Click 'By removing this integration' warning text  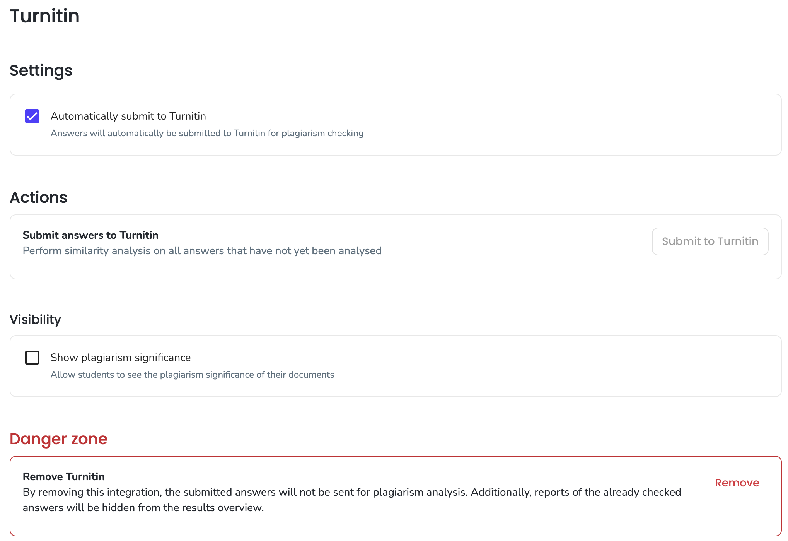352,500
